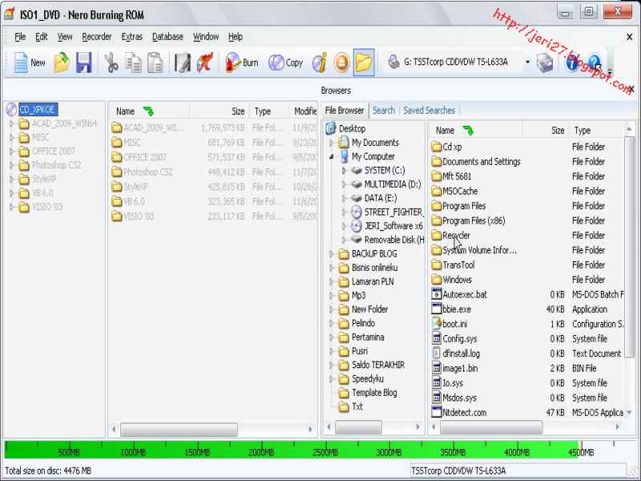Select the CD_XPKOE disc root

(x=38, y=110)
